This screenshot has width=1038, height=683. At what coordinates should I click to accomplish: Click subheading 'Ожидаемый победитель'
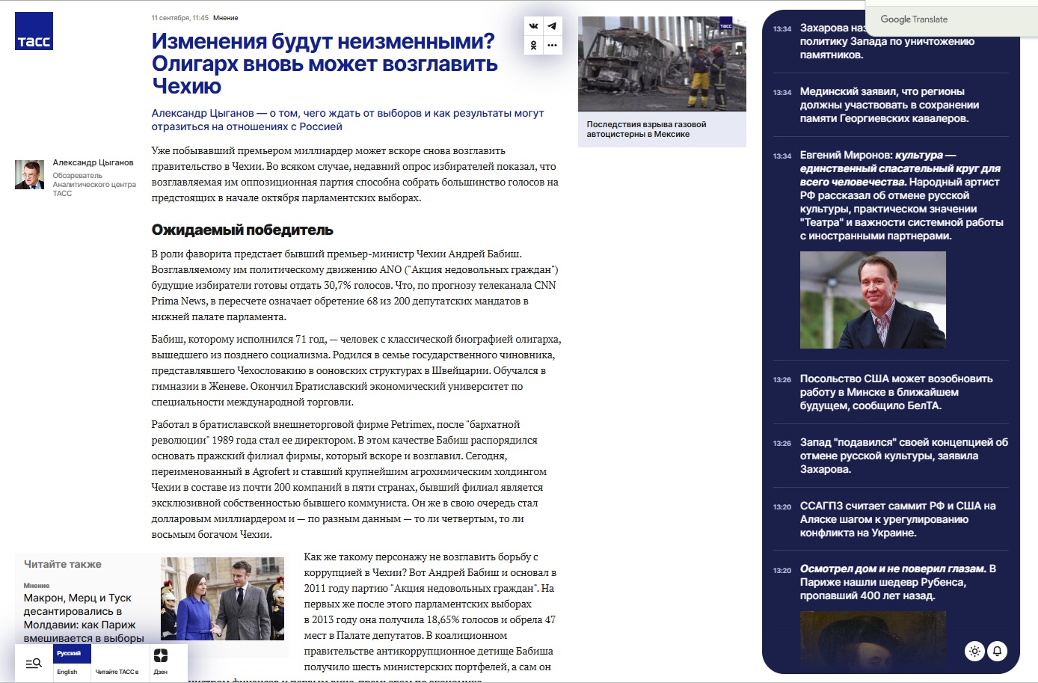coord(242,230)
